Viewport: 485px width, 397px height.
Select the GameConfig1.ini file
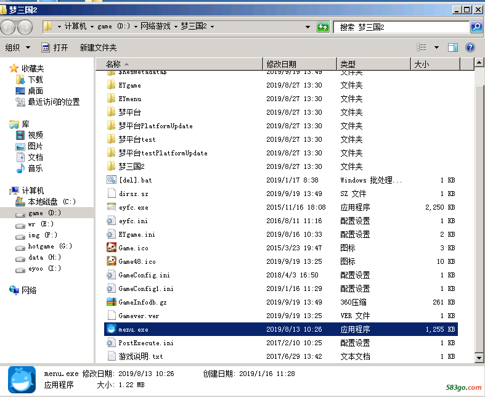pos(281,289)
